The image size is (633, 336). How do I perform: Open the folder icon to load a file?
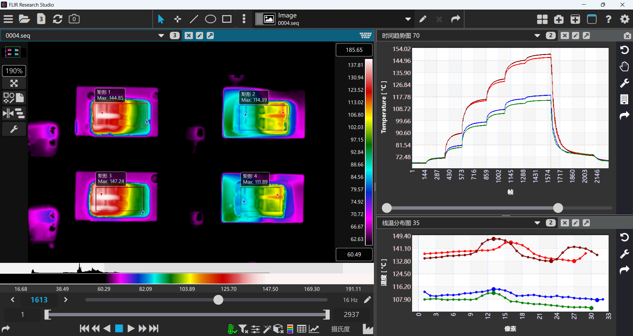(24, 19)
